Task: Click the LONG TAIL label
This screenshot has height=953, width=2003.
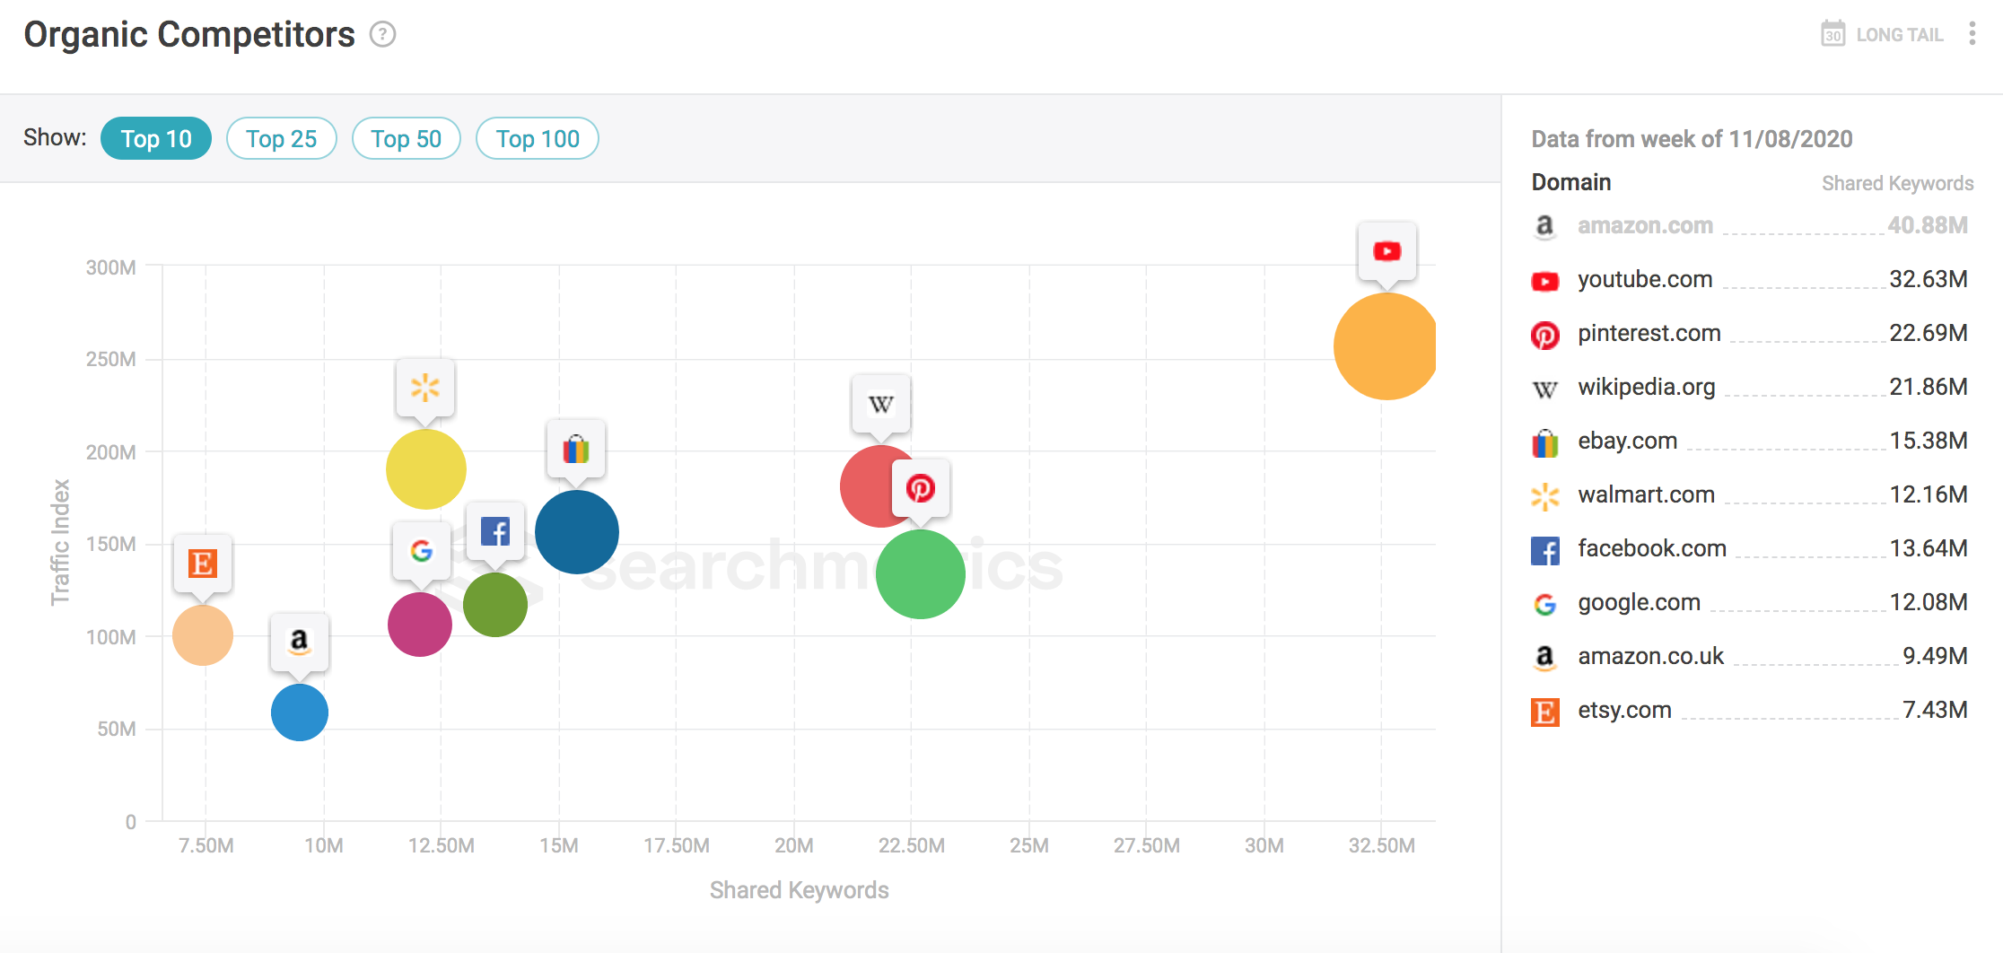Action: 1900,35
